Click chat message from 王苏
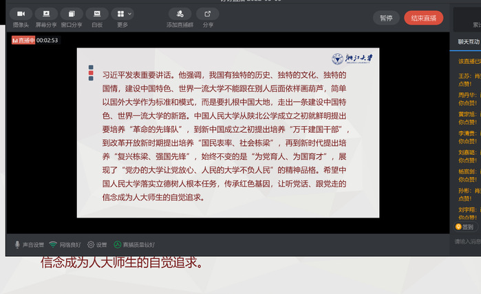The width and height of the screenshot is (481, 294). tap(469, 79)
